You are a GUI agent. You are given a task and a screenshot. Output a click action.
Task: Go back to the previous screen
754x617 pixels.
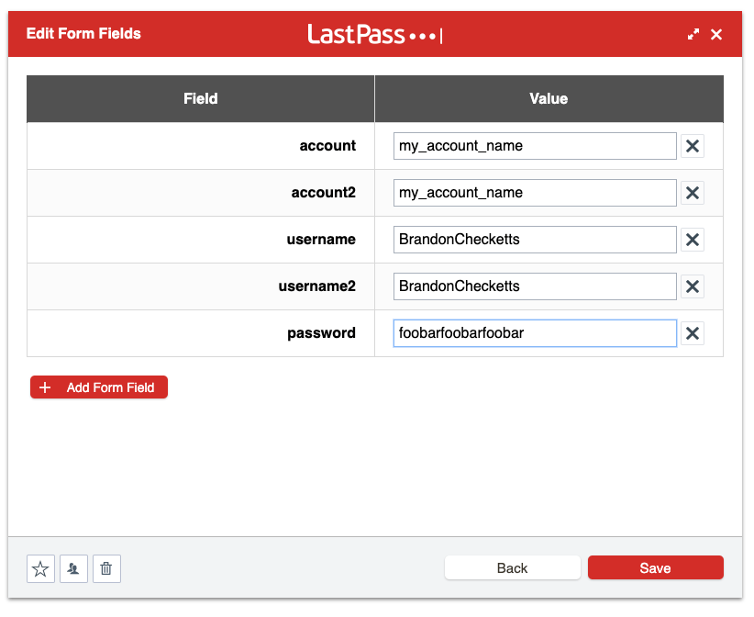point(512,567)
